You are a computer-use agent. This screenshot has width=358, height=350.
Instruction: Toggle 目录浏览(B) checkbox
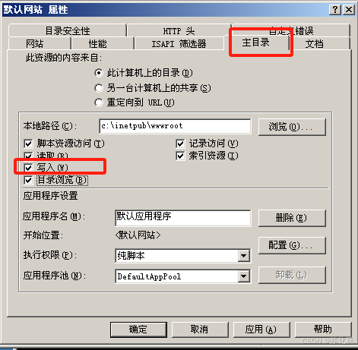pyautogui.click(x=28, y=180)
